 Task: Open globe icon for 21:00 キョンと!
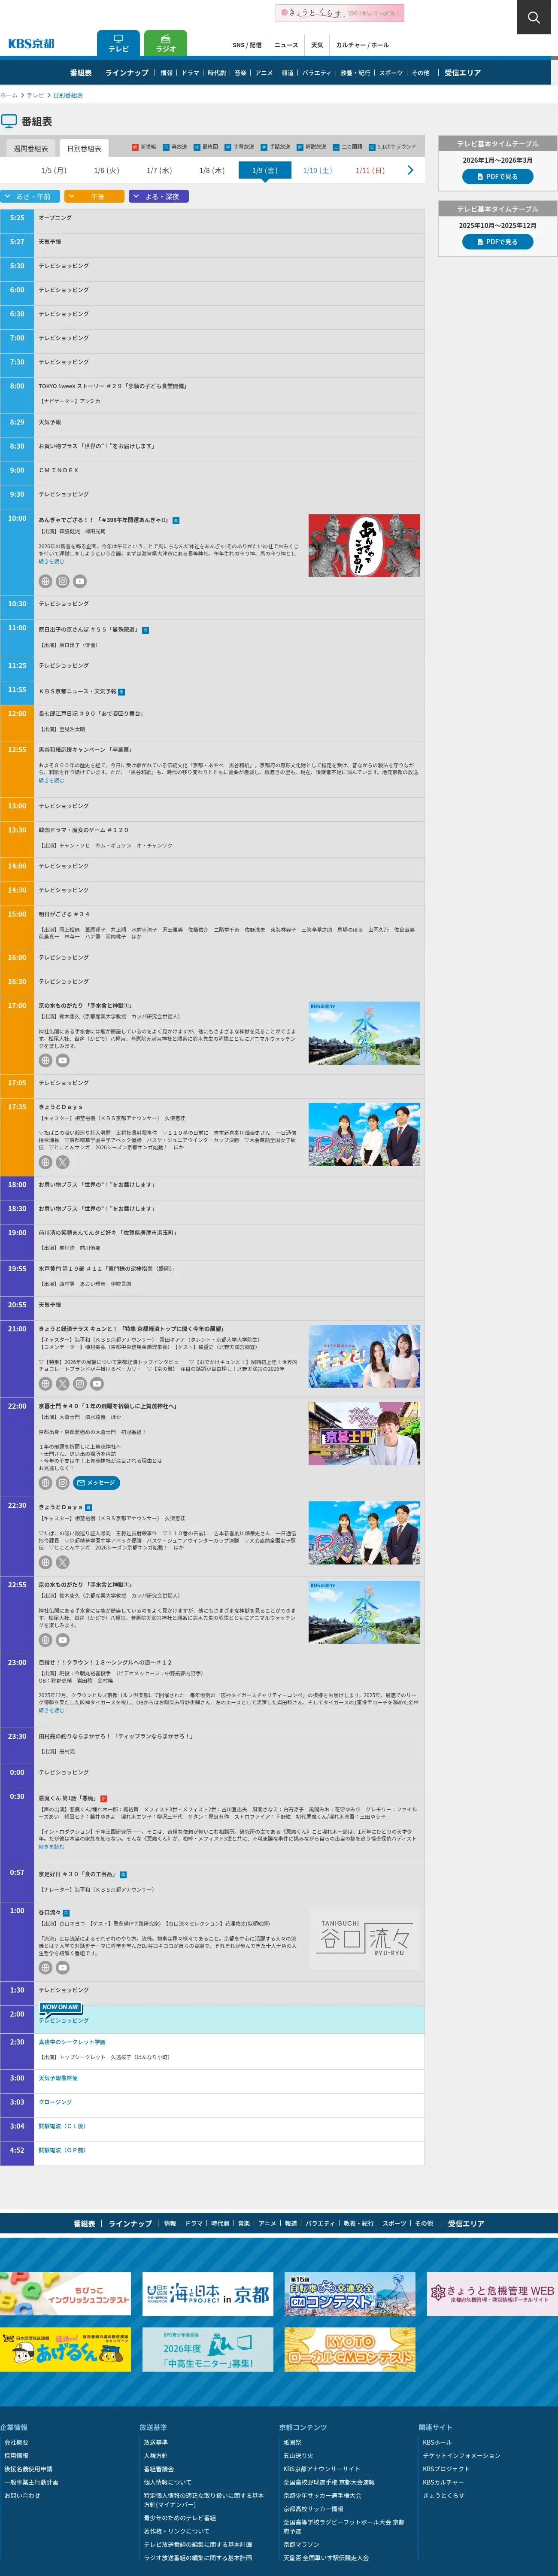[x=45, y=1384]
